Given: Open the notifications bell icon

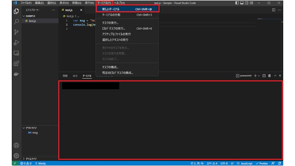Looking at the screenshot, I should [280, 163].
